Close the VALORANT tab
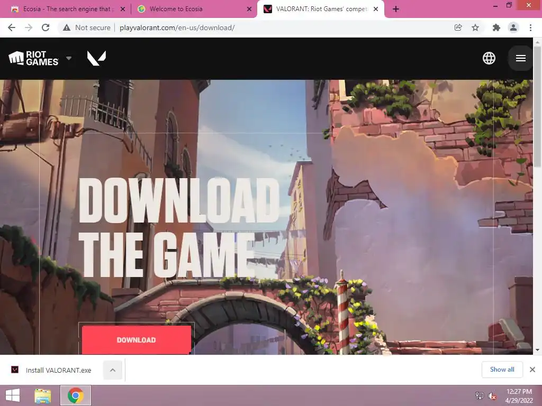The height and width of the screenshot is (406, 542). [x=376, y=9]
